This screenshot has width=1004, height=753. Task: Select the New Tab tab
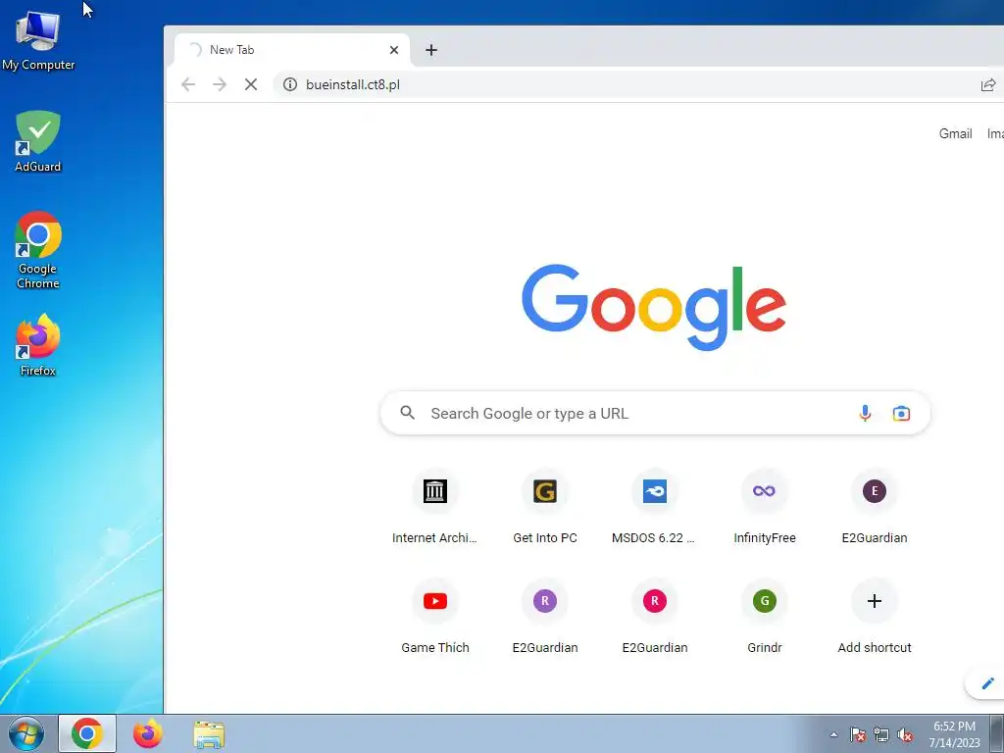point(291,50)
